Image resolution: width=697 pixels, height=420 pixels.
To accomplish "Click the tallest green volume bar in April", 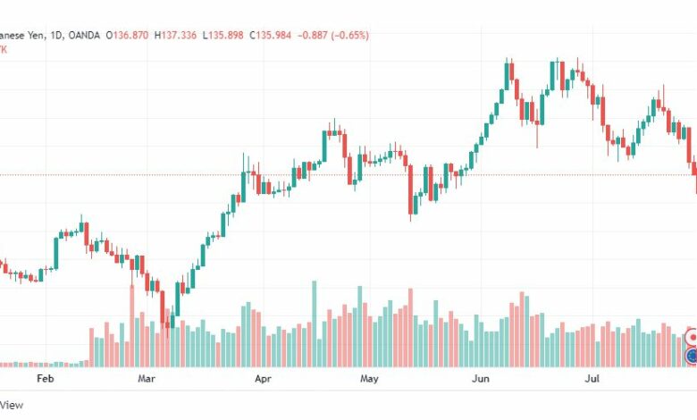I will point(315,323).
